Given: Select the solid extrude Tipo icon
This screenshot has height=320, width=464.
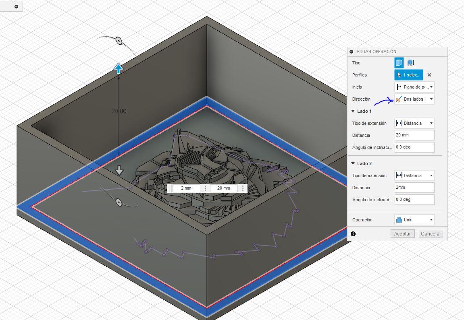Looking at the screenshot, I should (x=399, y=63).
